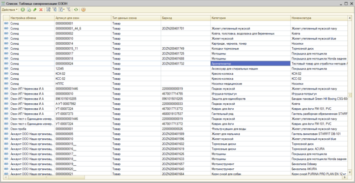355x183 pixels.
Task: Select nomenclature cell Гантель виниловая STARFIT DB-101
Action: (319, 134)
